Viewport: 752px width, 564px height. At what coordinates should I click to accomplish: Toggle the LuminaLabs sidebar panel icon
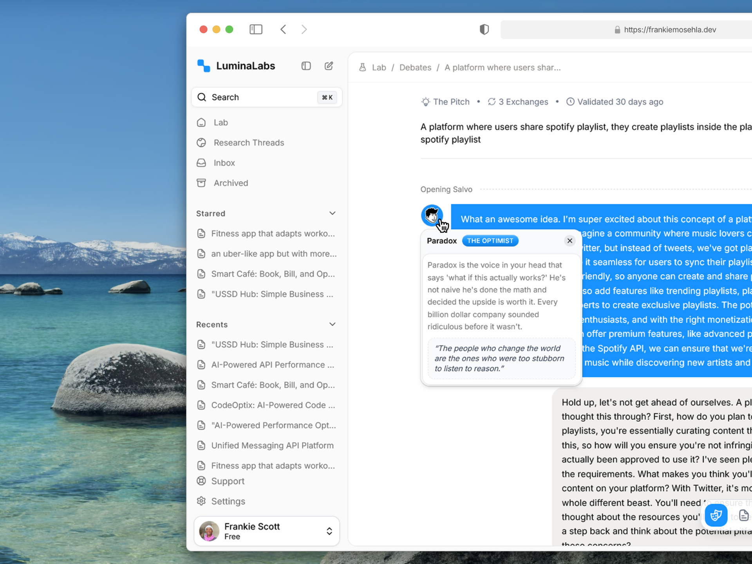[306, 66]
